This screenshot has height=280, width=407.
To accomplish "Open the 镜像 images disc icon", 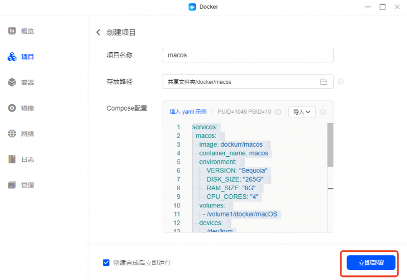I will [x=12, y=108].
